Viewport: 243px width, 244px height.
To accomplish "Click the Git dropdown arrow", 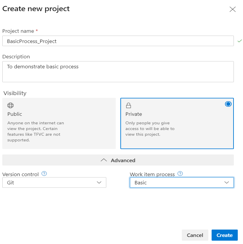I will [99, 183].
